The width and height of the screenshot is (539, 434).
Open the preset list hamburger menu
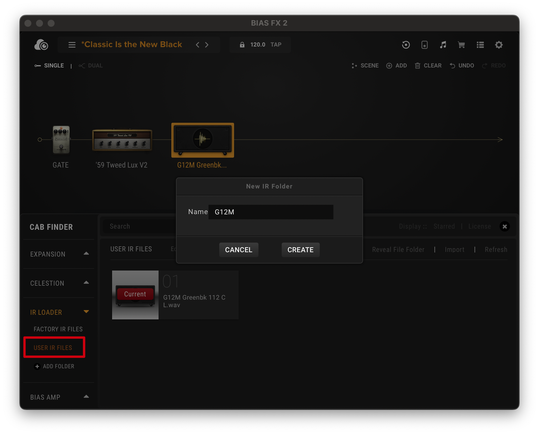pyautogui.click(x=72, y=45)
